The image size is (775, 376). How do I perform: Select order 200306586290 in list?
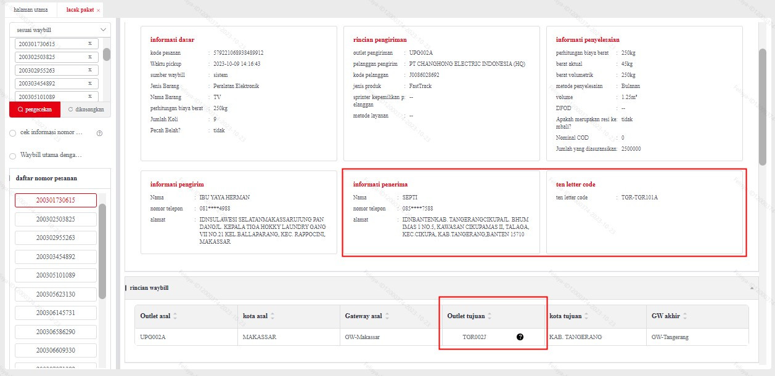(56, 332)
